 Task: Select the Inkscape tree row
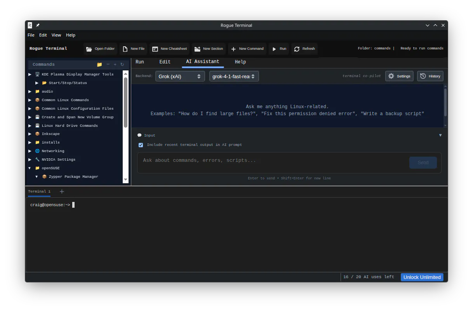(75, 134)
